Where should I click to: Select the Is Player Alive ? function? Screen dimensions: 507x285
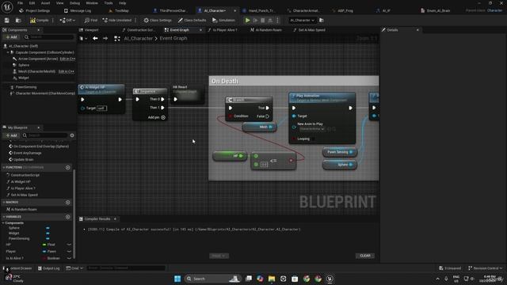tap(23, 188)
